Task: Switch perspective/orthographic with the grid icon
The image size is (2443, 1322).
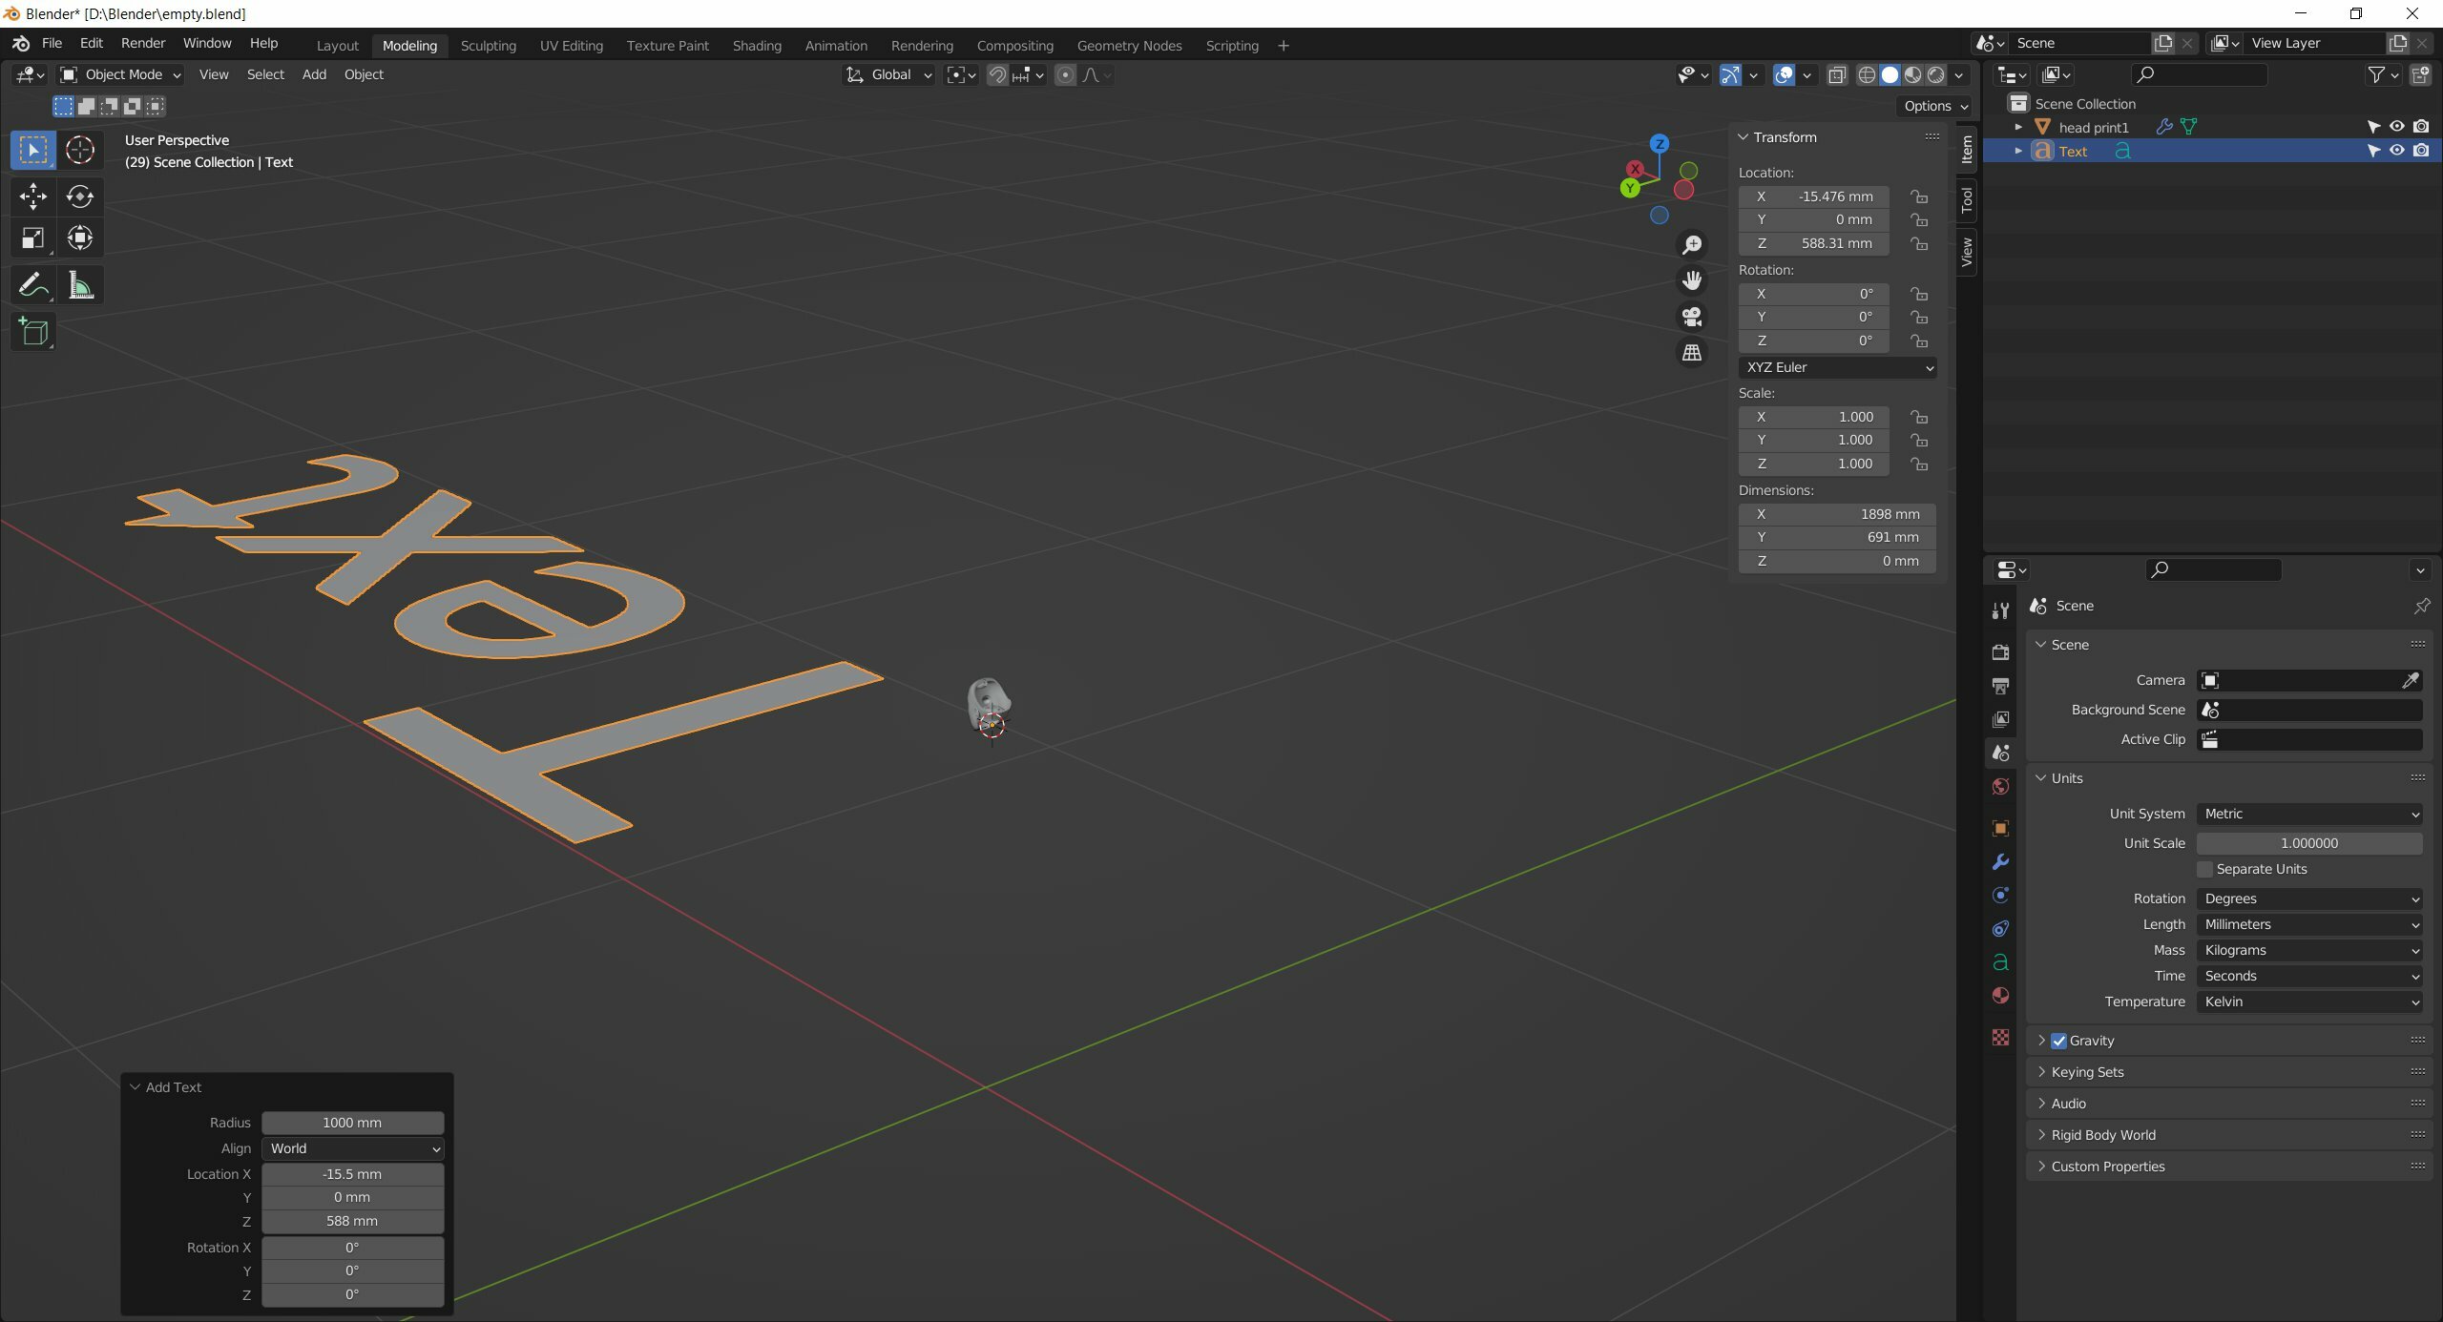Action: [1692, 353]
